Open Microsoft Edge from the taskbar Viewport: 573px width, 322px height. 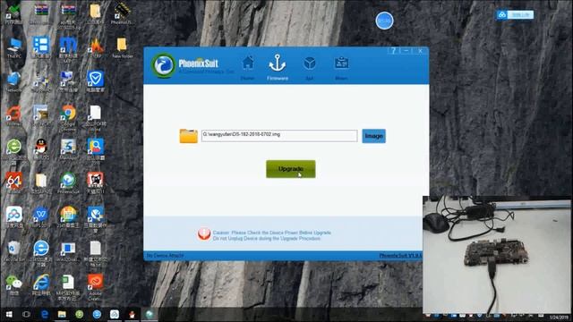44,314
